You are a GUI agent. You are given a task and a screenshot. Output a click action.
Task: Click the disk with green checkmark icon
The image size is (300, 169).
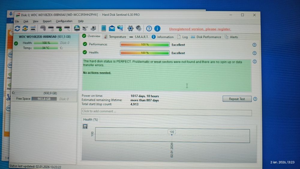(59, 29)
